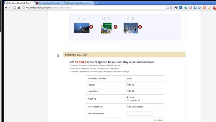Screen dimensions: 216x122
Task: Click the Enter discount code label
Action: tap(97, 114)
